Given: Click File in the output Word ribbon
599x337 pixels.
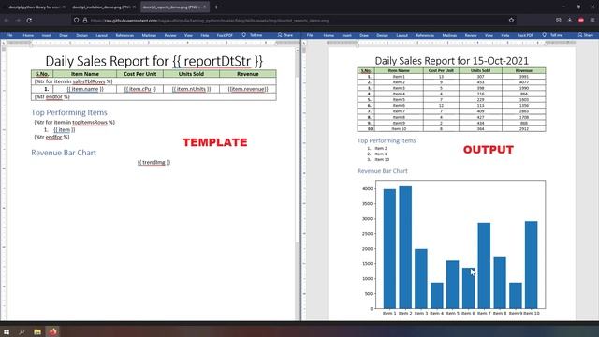Looking at the screenshot, I should pos(310,35).
